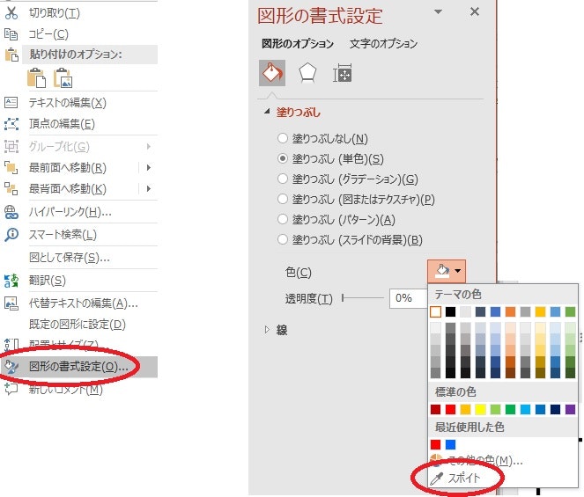
Task: Choose the paste as picture icon
Action: (63, 77)
